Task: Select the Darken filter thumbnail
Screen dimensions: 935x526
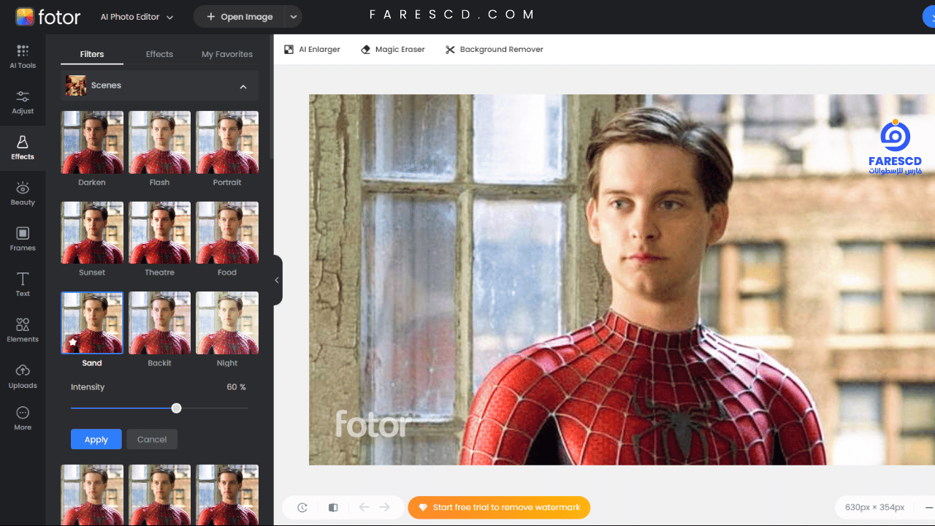Action: click(92, 142)
